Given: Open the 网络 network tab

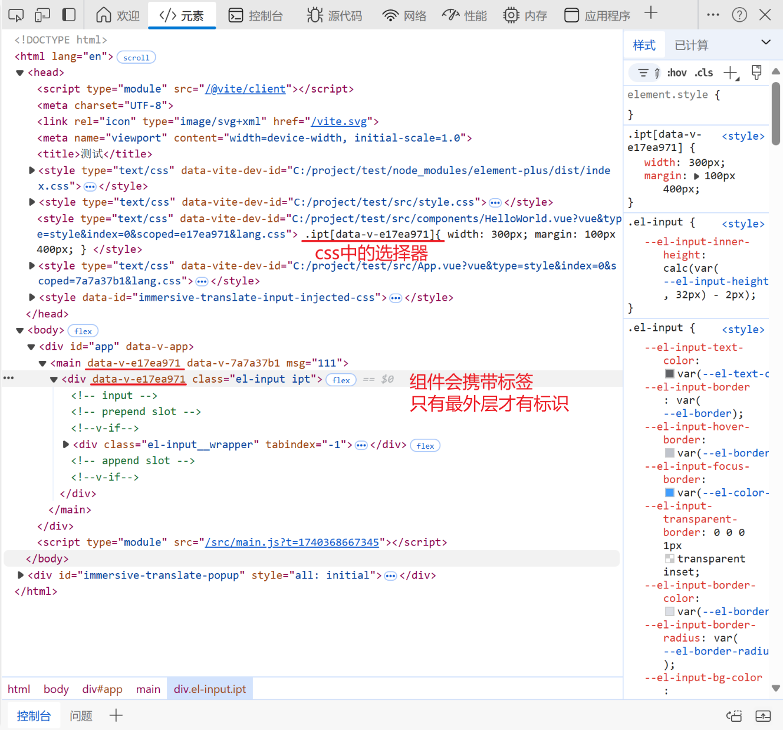Looking at the screenshot, I should click(404, 15).
